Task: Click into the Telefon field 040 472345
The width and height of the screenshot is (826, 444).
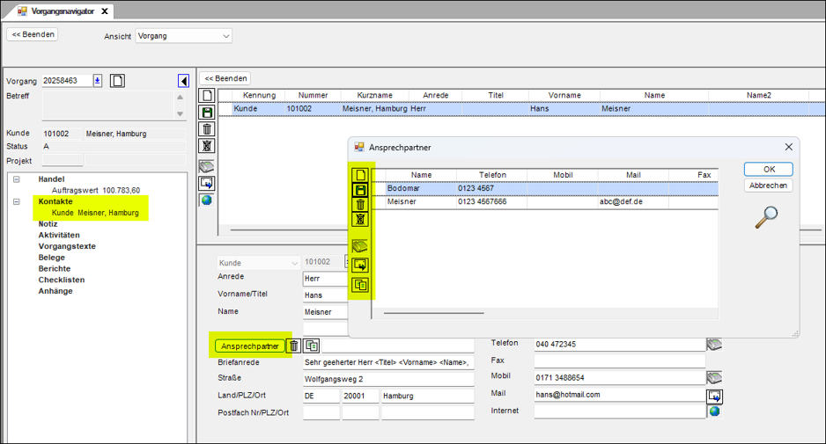Action: pos(620,344)
